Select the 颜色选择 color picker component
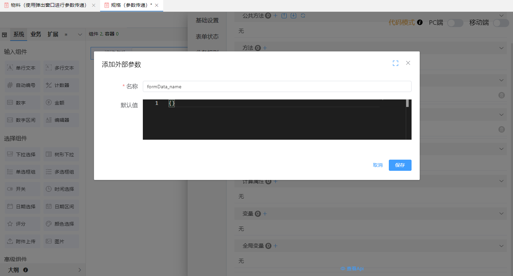The image size is (513, 276). click(x=61, y=224)
